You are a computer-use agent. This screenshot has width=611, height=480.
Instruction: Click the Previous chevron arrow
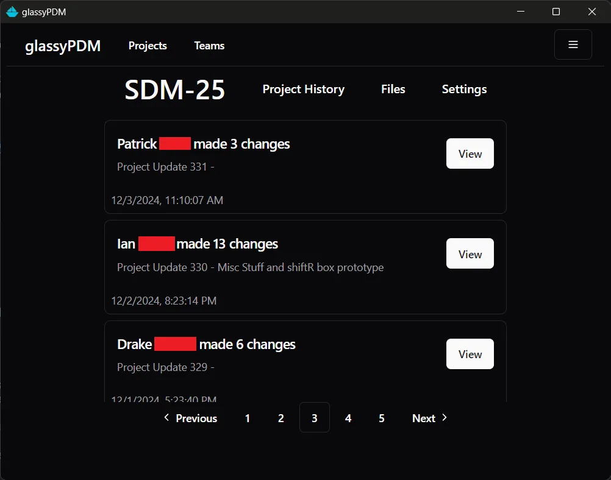[x=166, y=418]
